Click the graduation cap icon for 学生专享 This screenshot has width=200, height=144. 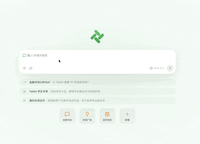[24, 91]
